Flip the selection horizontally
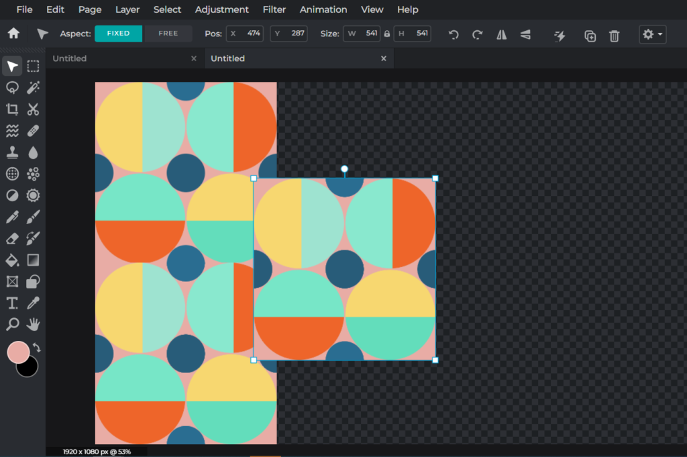The height and width of the screenshot is (457, 687). pos(501,36)
